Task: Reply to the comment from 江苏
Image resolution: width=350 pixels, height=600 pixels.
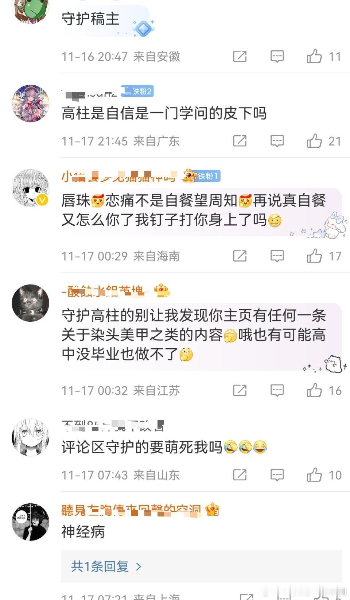Action: (277, 390)
